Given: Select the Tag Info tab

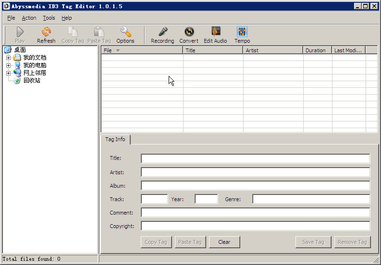Looking at the screenshot, I should click(x=115, y=139).
